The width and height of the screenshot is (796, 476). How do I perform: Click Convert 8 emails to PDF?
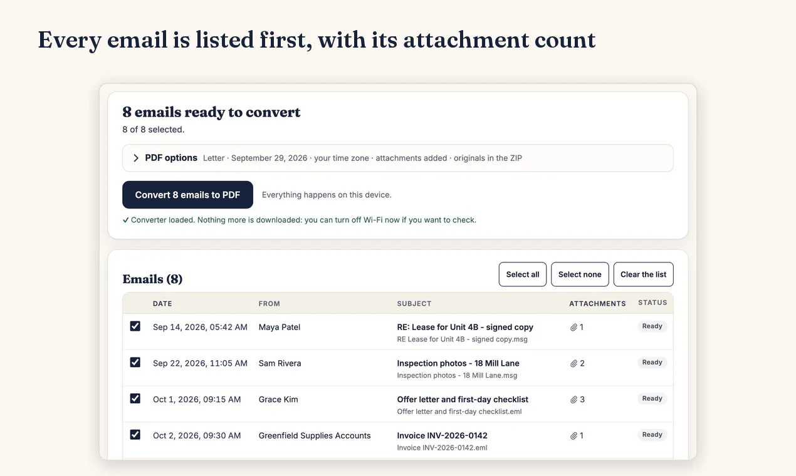coord(187,195)
